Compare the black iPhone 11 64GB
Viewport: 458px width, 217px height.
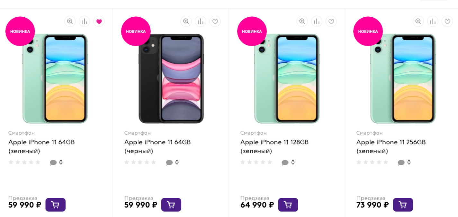pos(201,21)
